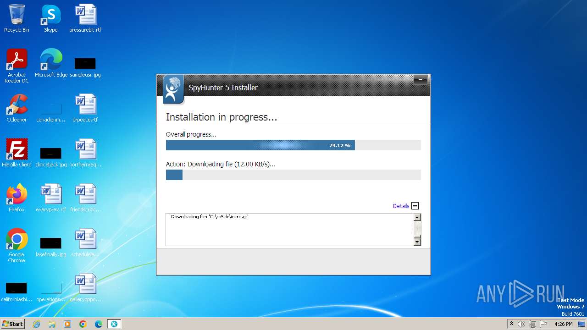The width and height of the screenshot is (587, 330).
Task: Open the Start menu
Action: [x=12, y=324]
